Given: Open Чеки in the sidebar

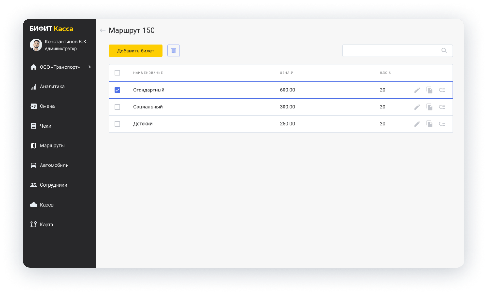Looking at the screenshot, I should coord(46,126).
